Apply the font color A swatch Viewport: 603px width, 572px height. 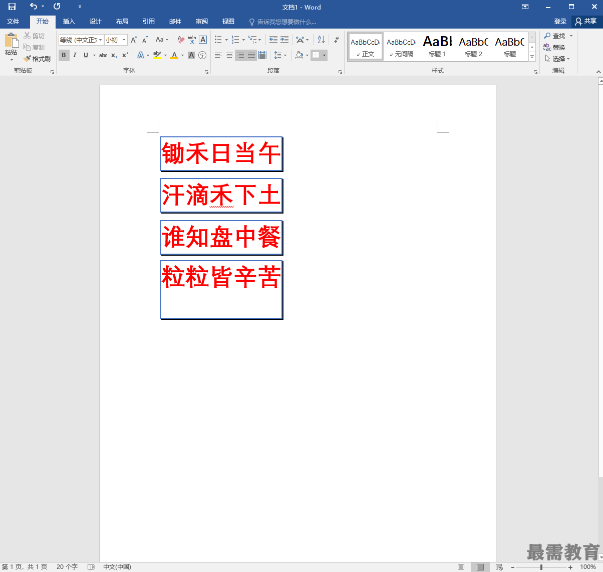coord(174,55)
